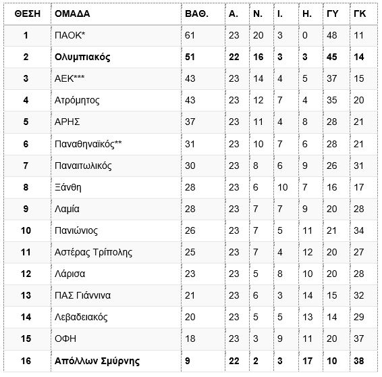This screenshot has height=377, width=382.
Task: Click the Παναθηναϊκός** team name
Action: (x=88, y=144)
